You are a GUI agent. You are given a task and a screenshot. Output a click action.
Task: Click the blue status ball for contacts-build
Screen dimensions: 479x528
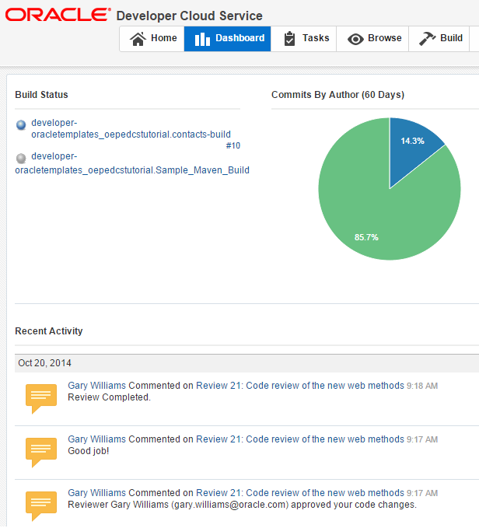21,125
